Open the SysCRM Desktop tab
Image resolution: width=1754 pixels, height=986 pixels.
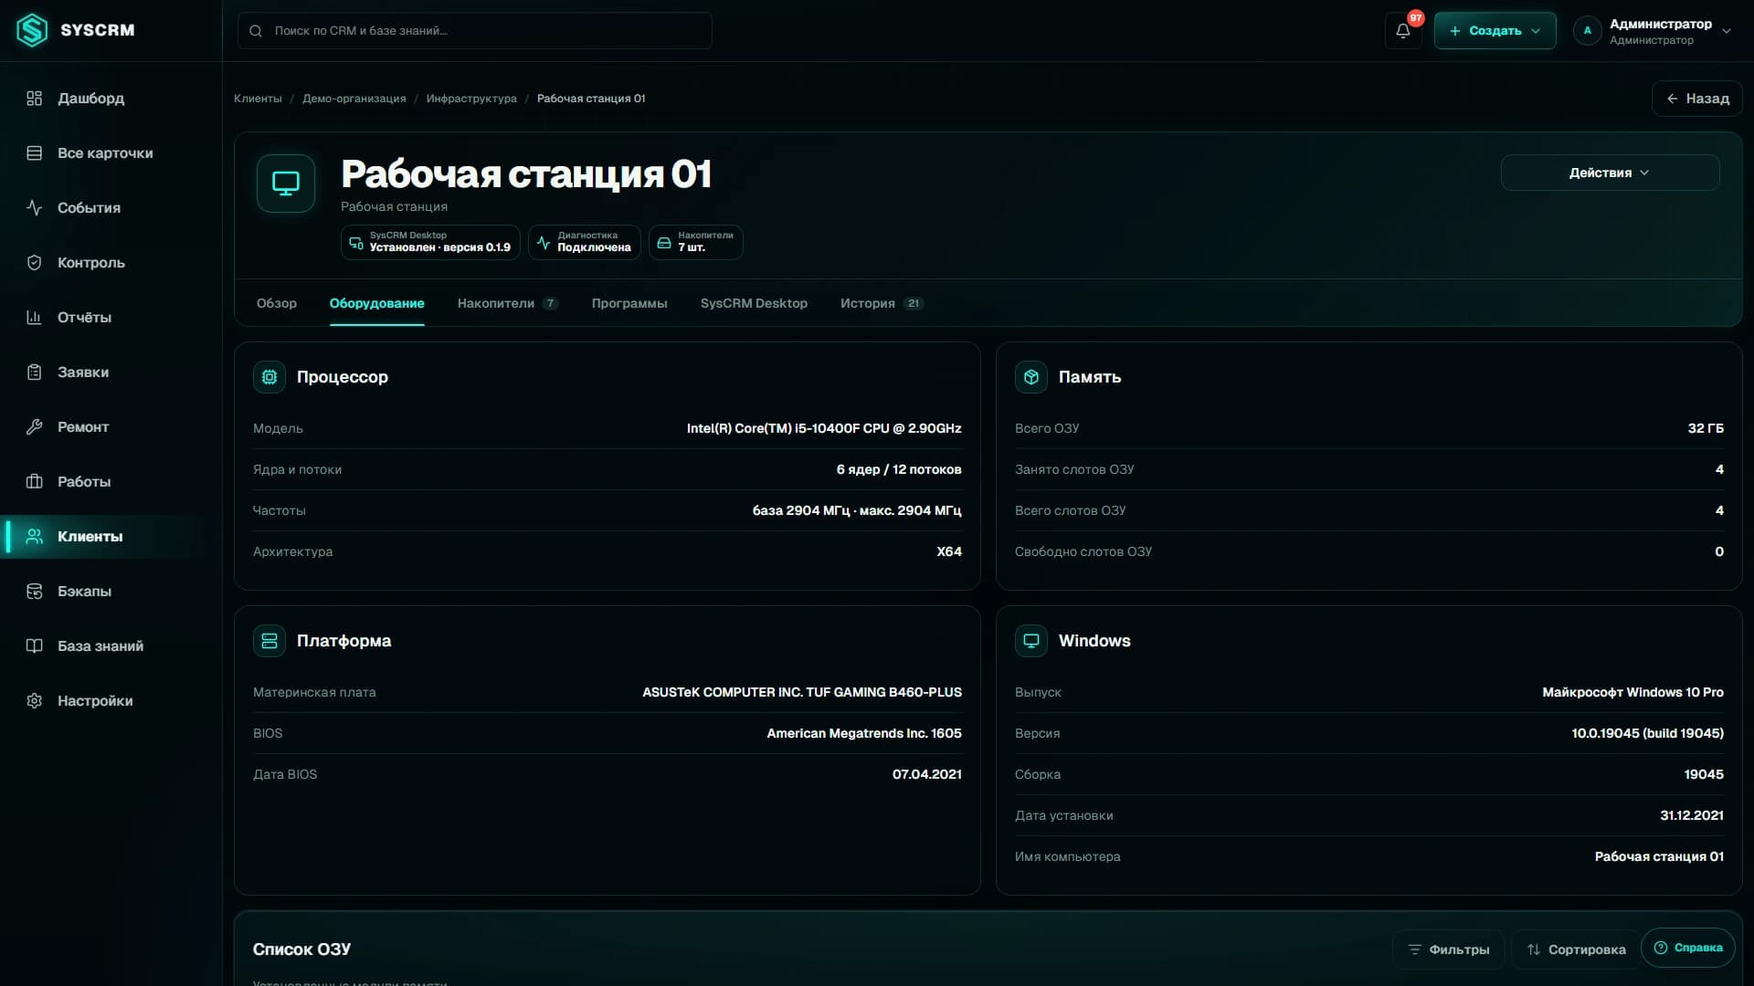(x=754, y=303)
